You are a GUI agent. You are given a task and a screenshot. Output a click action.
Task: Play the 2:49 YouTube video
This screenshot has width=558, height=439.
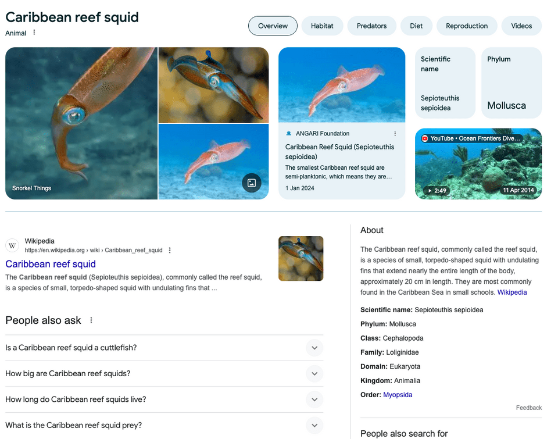coord(478,164)
